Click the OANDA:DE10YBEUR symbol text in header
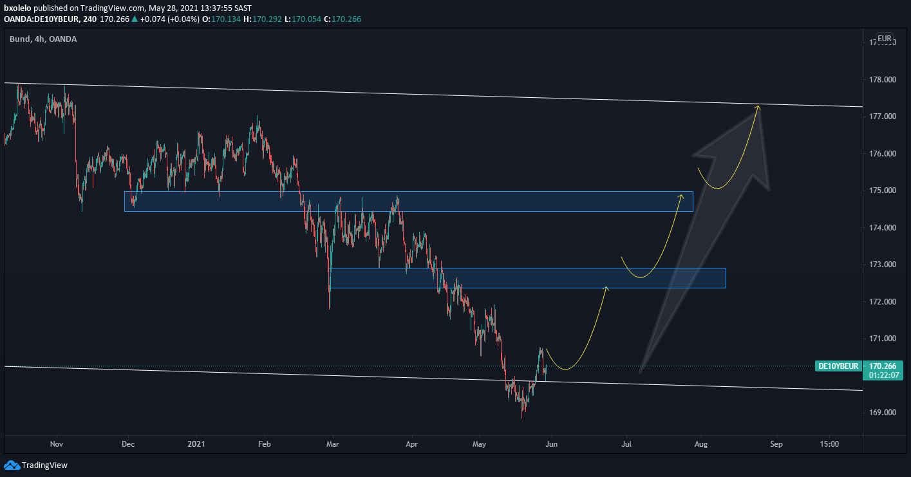The height and width of the screenshot is (477, 911). (41, 19)
